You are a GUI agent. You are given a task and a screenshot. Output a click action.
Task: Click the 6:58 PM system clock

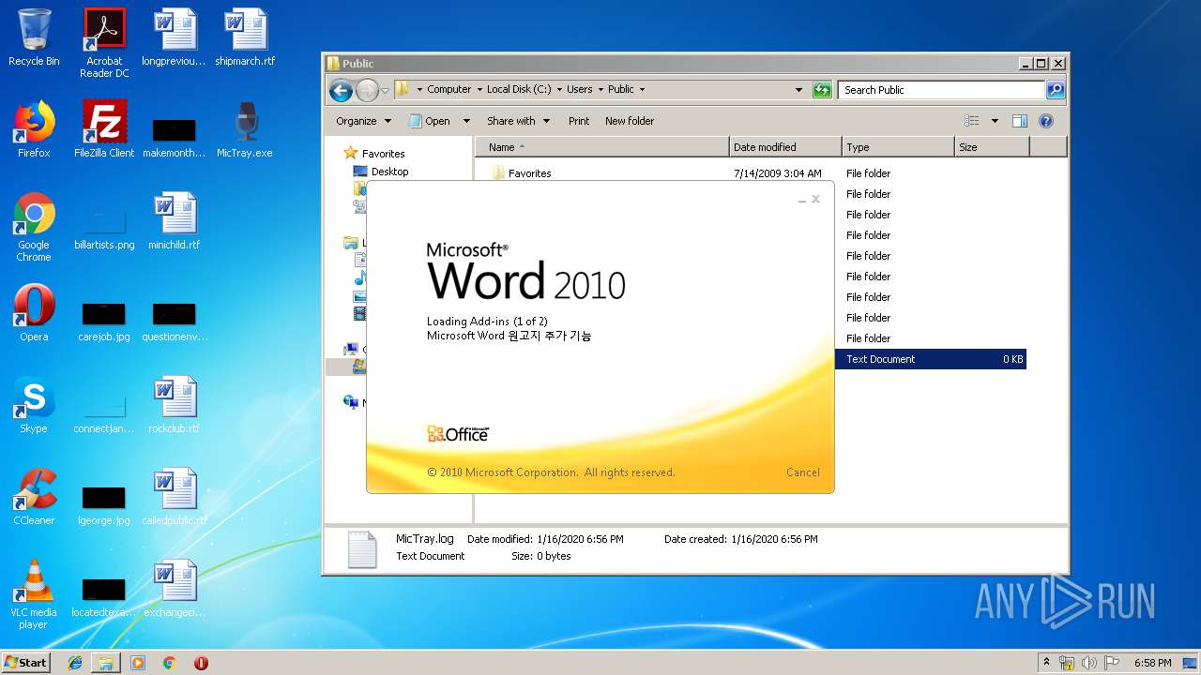click(1152, 663)
